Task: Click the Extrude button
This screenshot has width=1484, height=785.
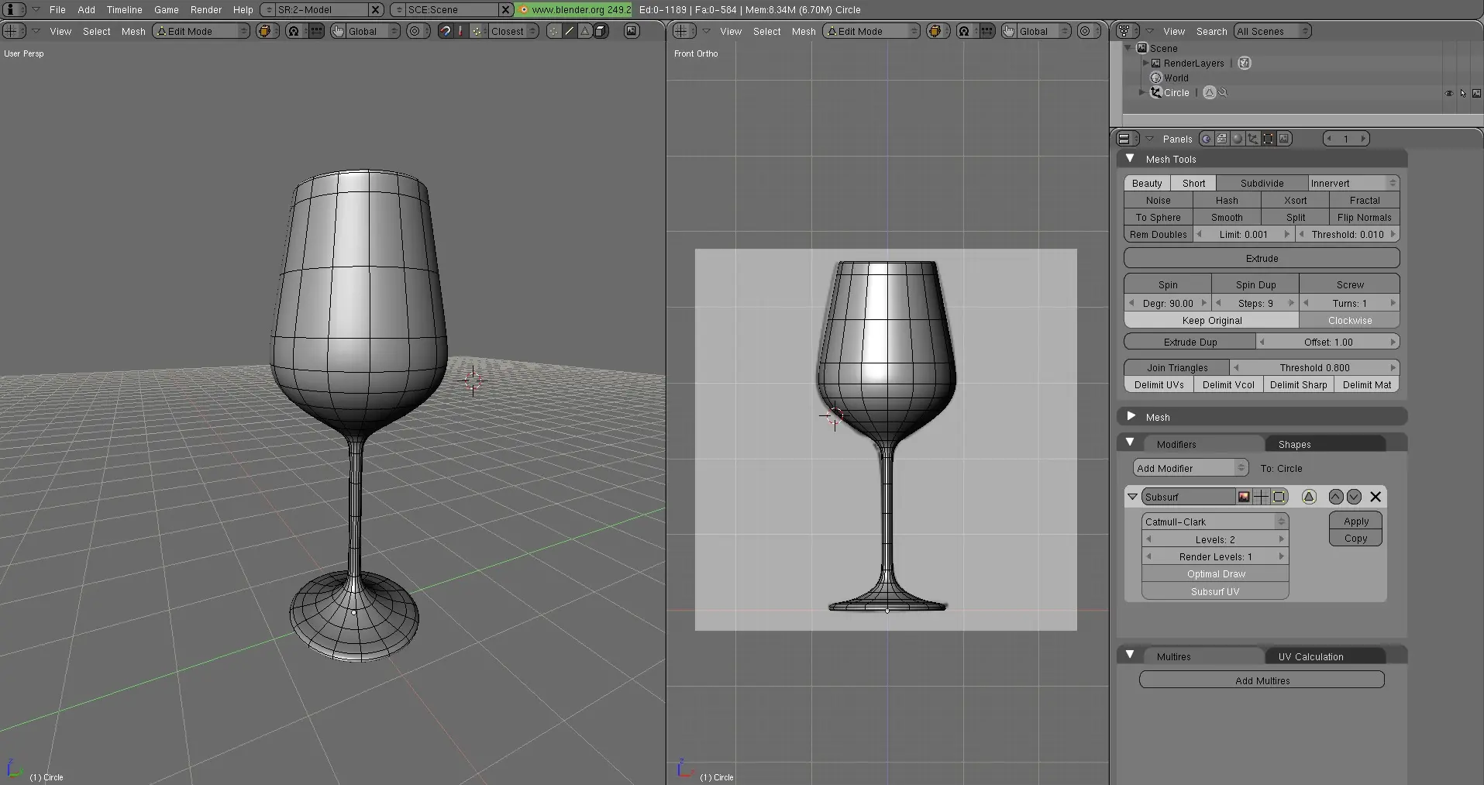Action: [x=1262, y=258]
